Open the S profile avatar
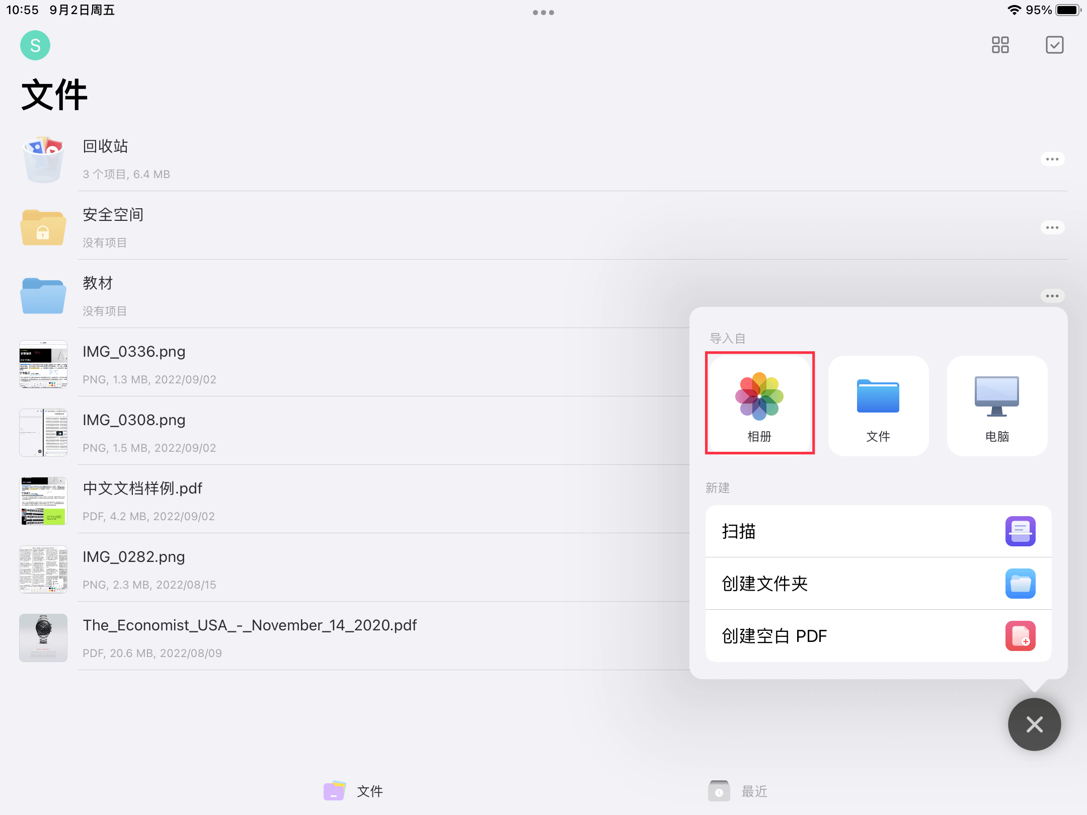The image size is (1087, 815). pos(35,45)
